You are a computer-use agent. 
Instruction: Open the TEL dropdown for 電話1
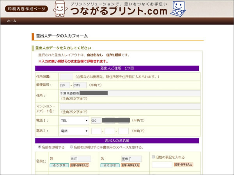point(74,121)
